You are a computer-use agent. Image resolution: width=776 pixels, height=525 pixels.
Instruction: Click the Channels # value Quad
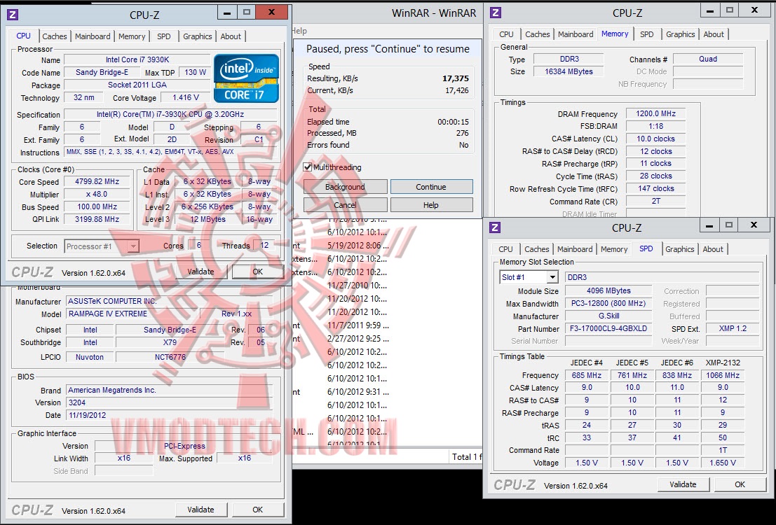708,59
